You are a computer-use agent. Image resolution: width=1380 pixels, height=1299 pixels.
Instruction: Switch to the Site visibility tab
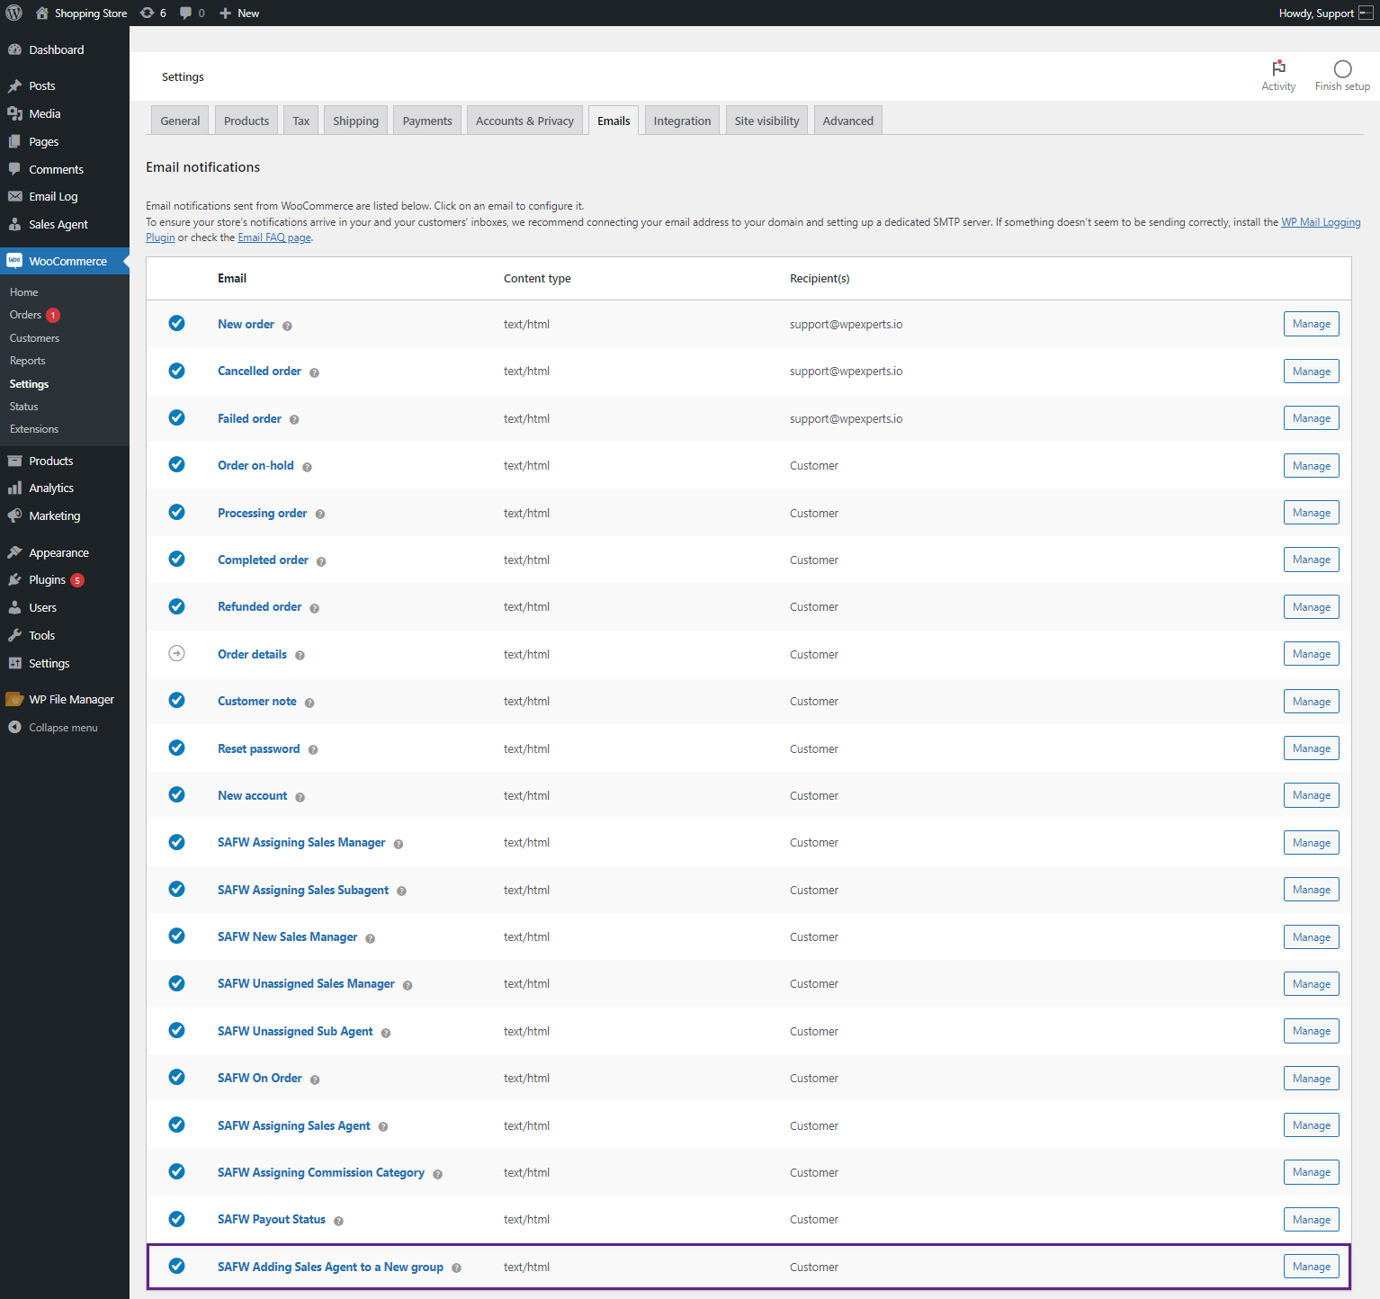[x=766, y=121]
